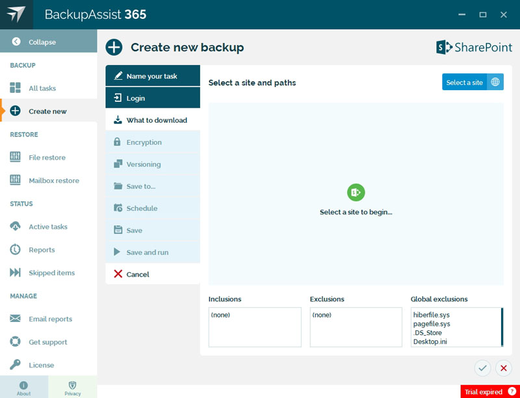Click the All tasks grid icon
Screen dimensions: 520x398
coord(15,88)
